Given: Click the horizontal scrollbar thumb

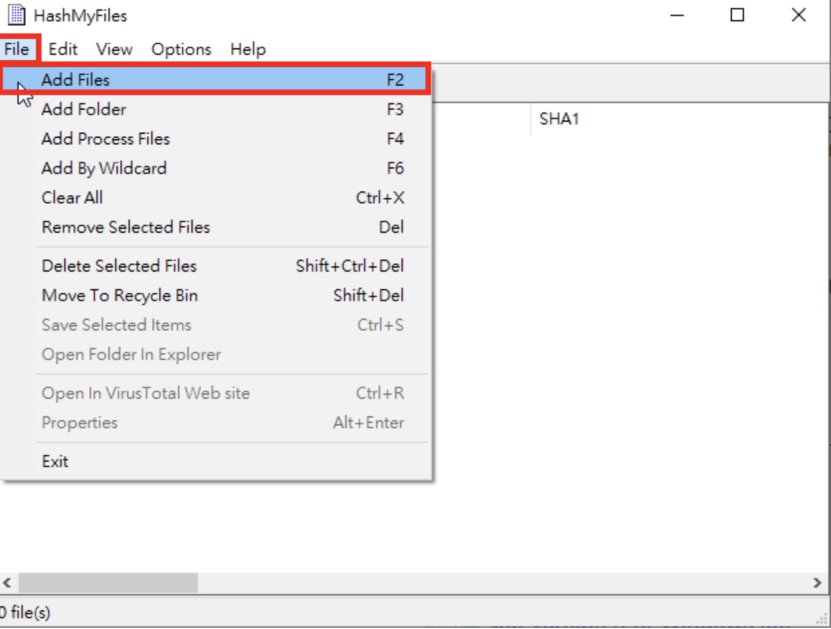Looking at the screenshot, I should pos(108,583).
